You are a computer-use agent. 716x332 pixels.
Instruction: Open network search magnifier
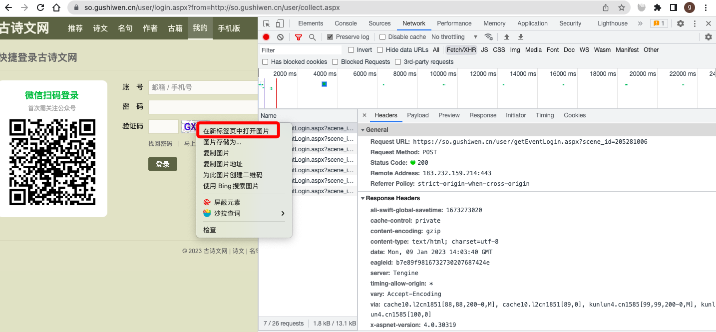coord(312,37)
